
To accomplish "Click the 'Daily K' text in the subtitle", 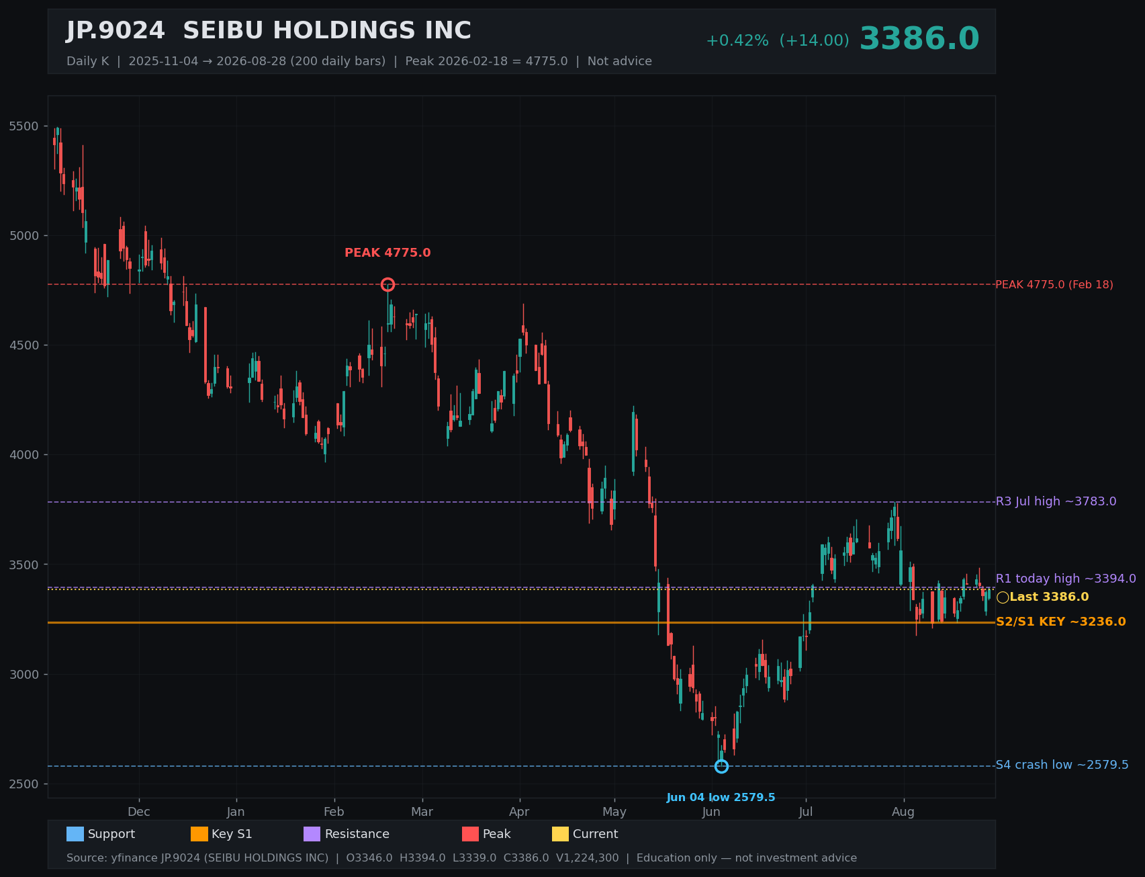I will point(87,61).
